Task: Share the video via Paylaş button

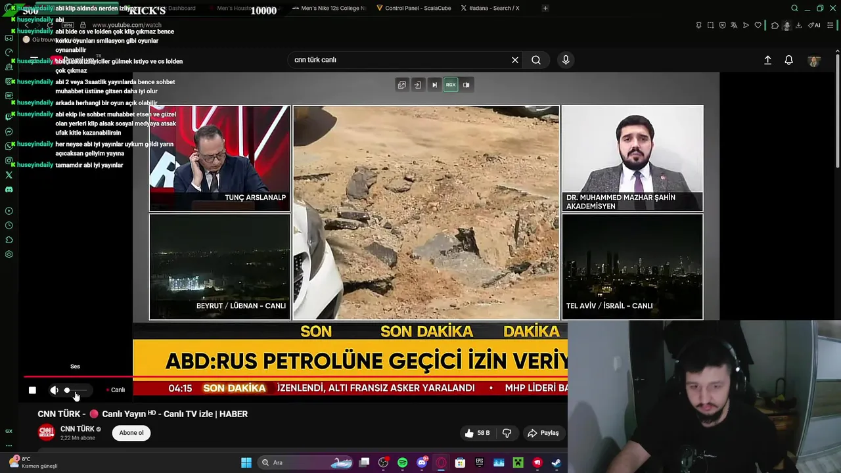Action: point(543,433)
